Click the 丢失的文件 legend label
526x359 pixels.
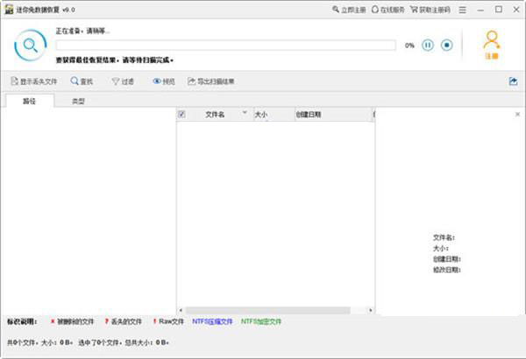126,321
